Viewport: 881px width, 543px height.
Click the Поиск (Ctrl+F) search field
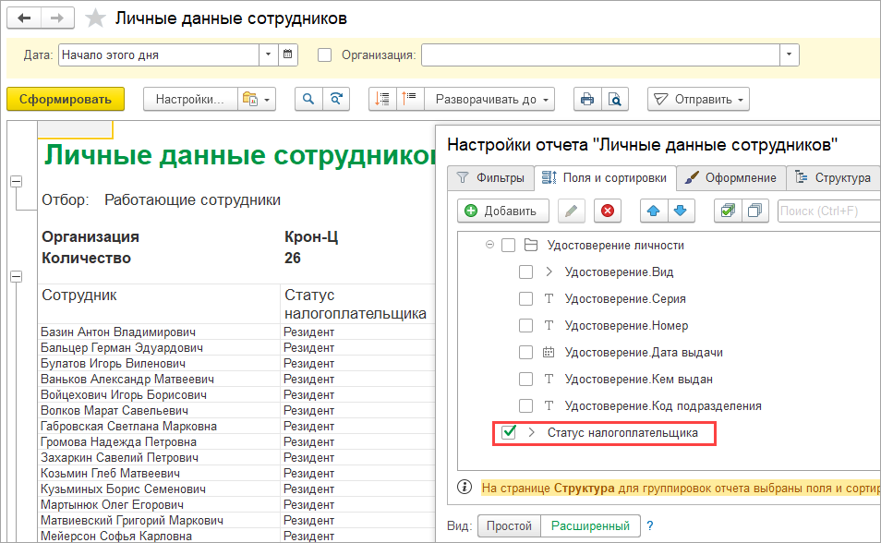[827, 211]
